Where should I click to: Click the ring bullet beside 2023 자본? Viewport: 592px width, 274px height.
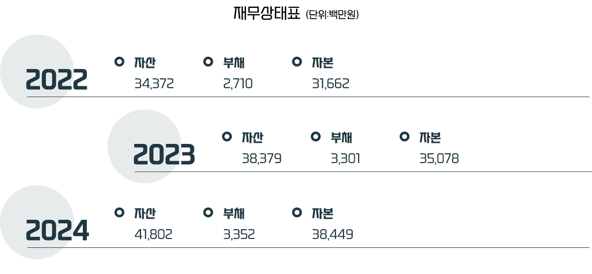tap(405, 136)
